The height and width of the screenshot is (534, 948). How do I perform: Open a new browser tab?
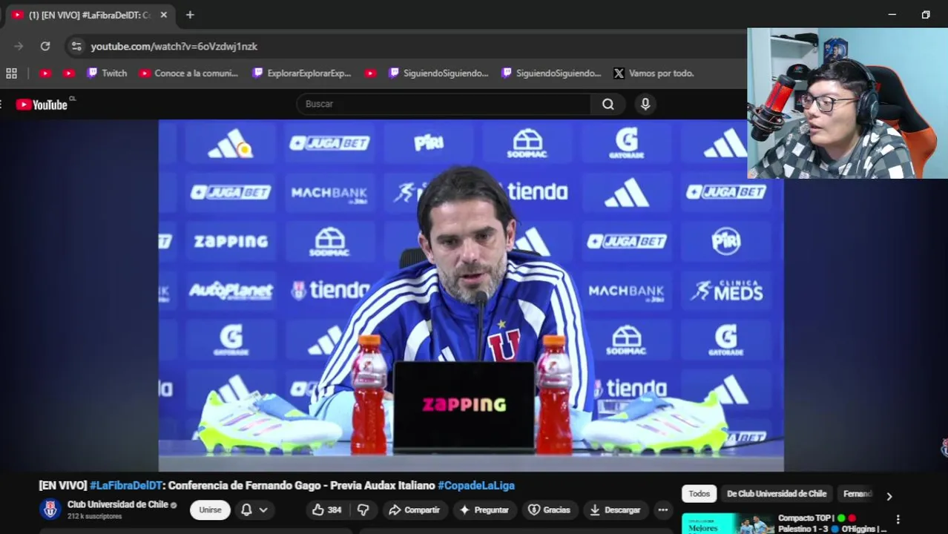190,15
